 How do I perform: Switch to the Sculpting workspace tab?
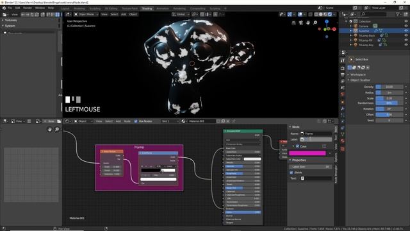(x=95, y=8)
